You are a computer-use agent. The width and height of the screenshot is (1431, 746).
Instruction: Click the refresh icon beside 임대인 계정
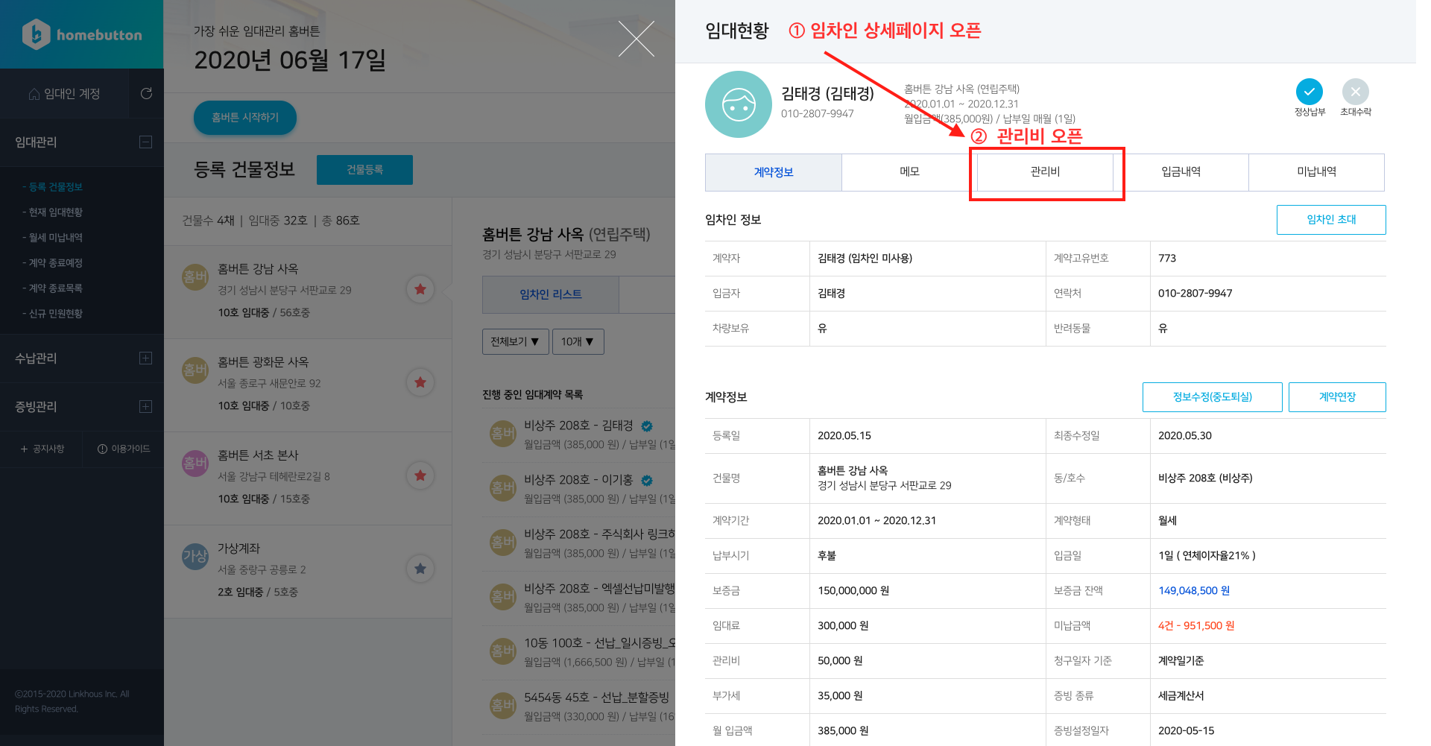click(146, 93)
